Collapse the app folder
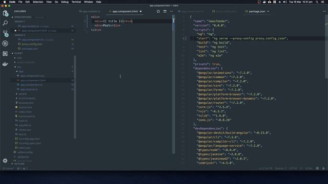328x184 pixels. (x=21, y=72)
